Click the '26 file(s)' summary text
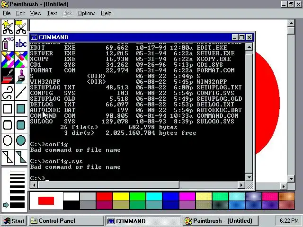 (79, 127)
